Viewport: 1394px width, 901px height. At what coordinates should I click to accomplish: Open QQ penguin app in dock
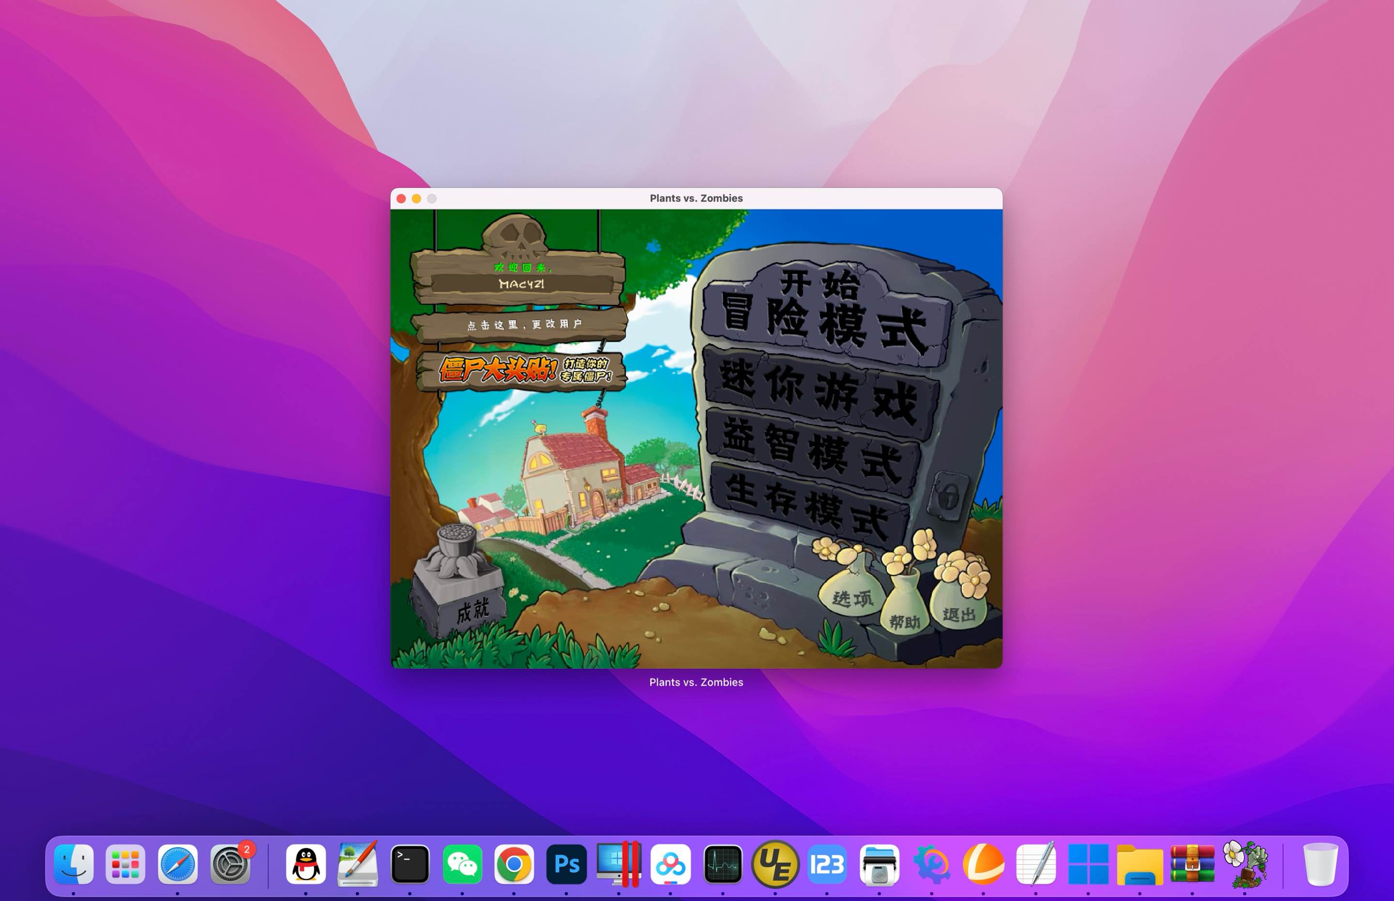click(x=306, y=864)
